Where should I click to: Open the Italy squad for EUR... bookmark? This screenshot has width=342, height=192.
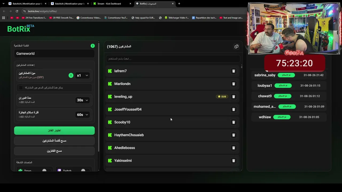[143, 18]
